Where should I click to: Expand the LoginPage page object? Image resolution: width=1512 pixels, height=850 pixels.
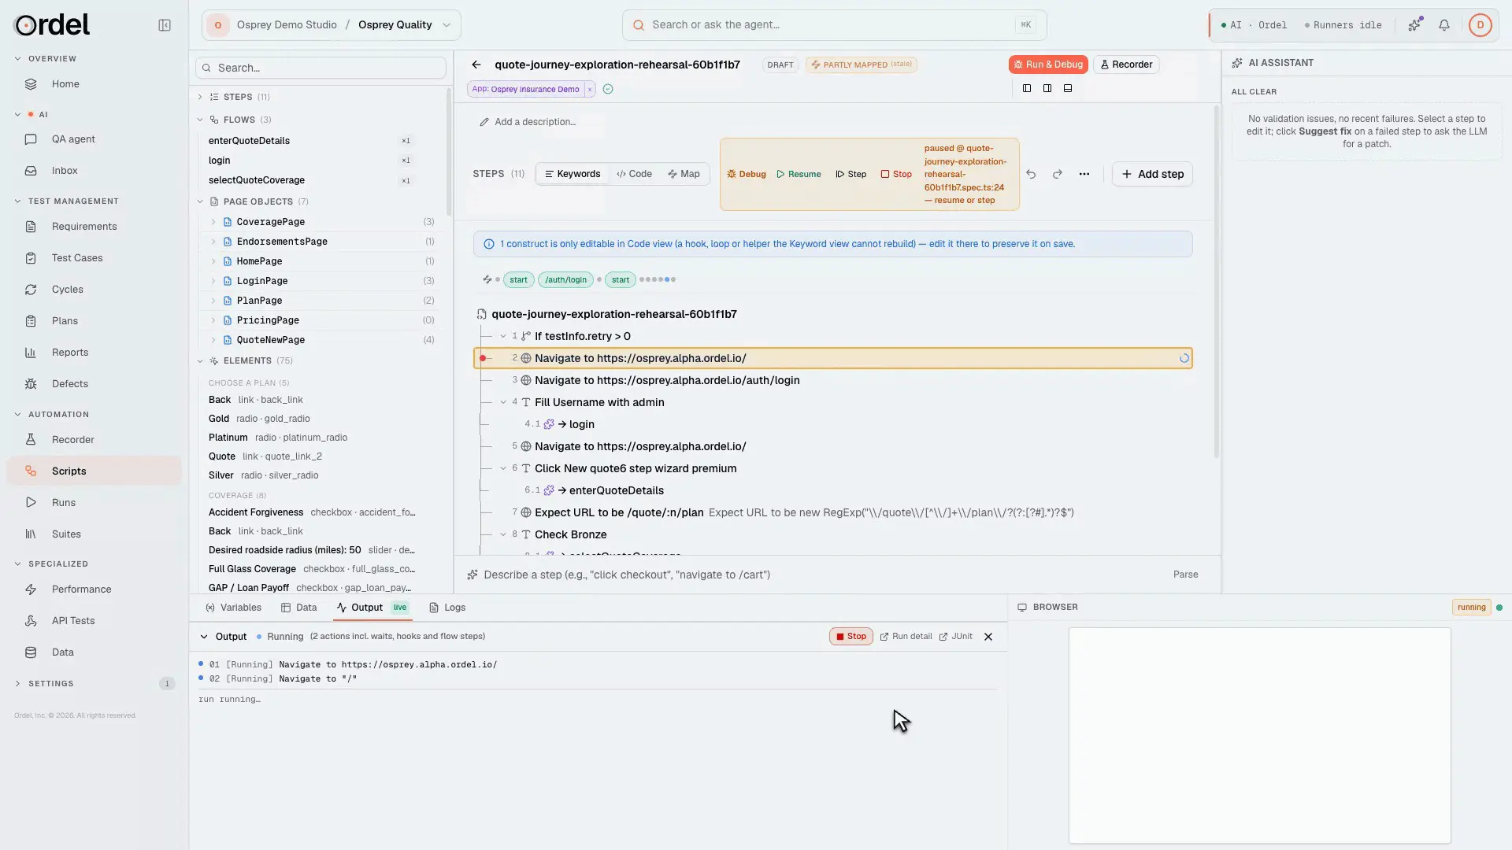coord(213,281)
